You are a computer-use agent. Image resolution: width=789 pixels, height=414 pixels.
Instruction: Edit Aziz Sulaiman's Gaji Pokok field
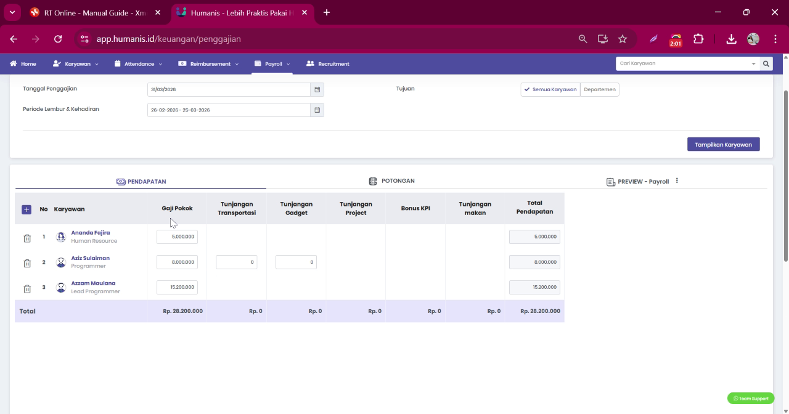[177, 262]
